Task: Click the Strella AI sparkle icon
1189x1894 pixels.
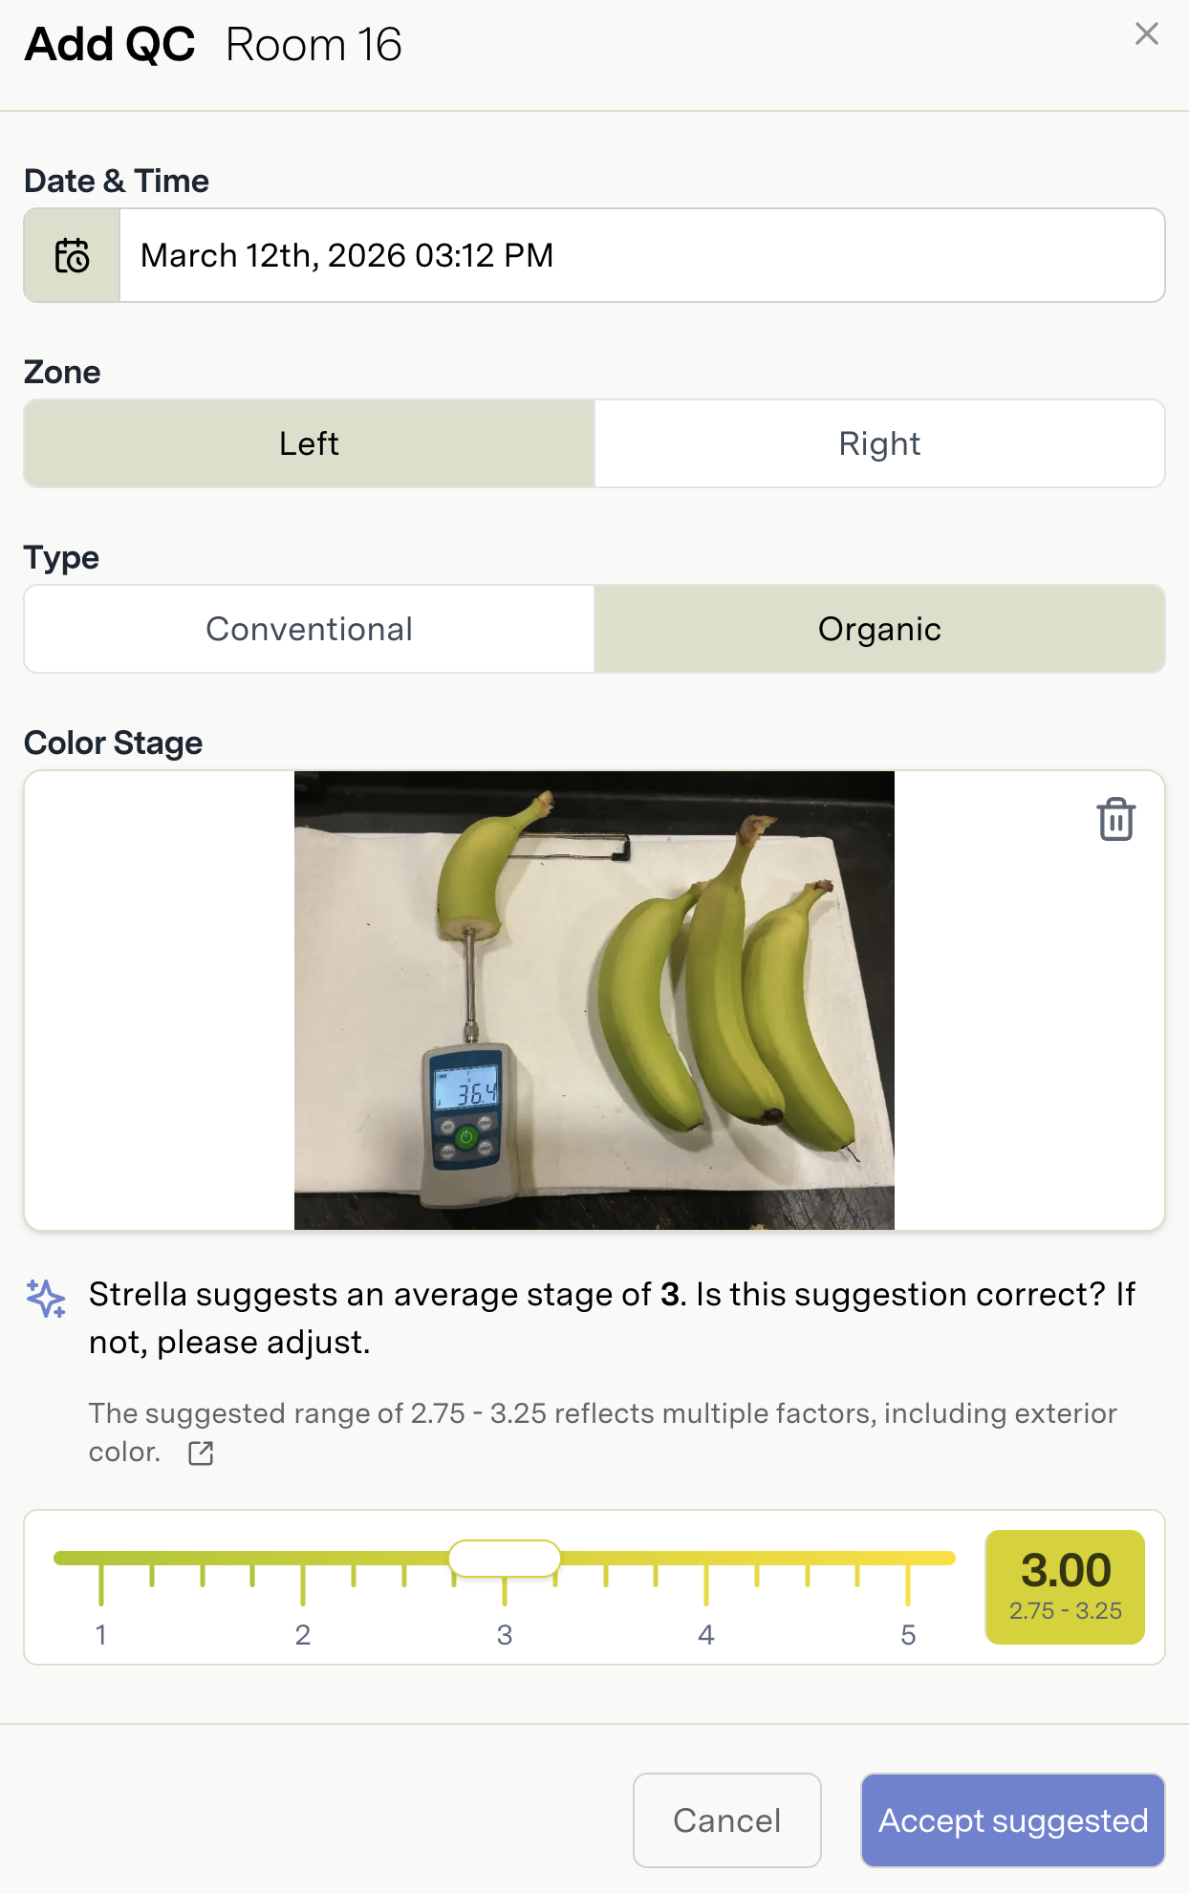Action: point(46,1298)
